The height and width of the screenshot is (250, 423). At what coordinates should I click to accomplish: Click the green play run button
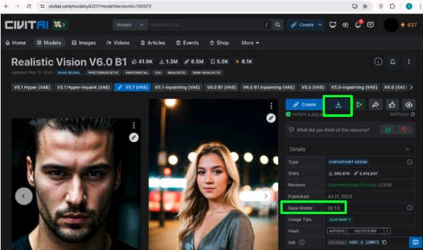coord(359,105)
